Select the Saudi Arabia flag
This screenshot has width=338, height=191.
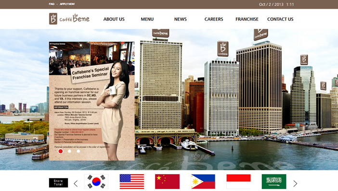(x=274, y=181)
